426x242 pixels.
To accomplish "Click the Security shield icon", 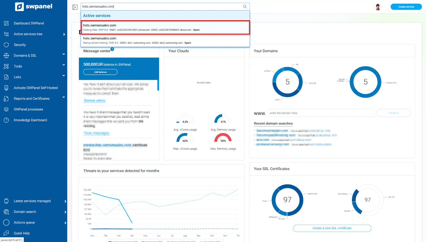I will [6, 45].
